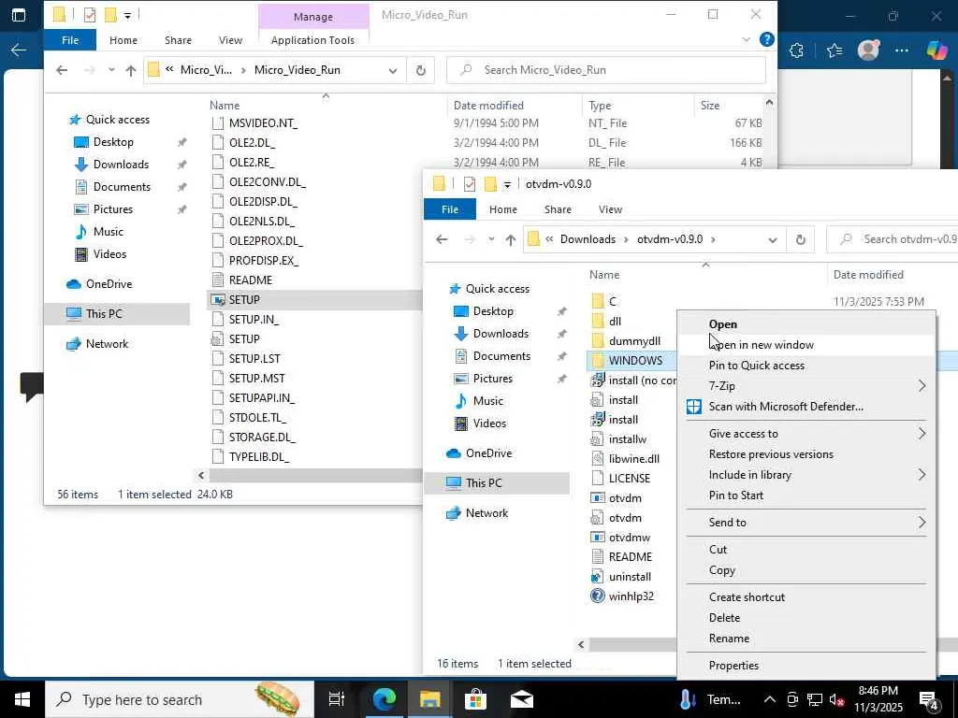Open Downloads in Micro_Video_Run sidebar
The width and height of the screenshot is (958, 718).
[x=121, y=165]
